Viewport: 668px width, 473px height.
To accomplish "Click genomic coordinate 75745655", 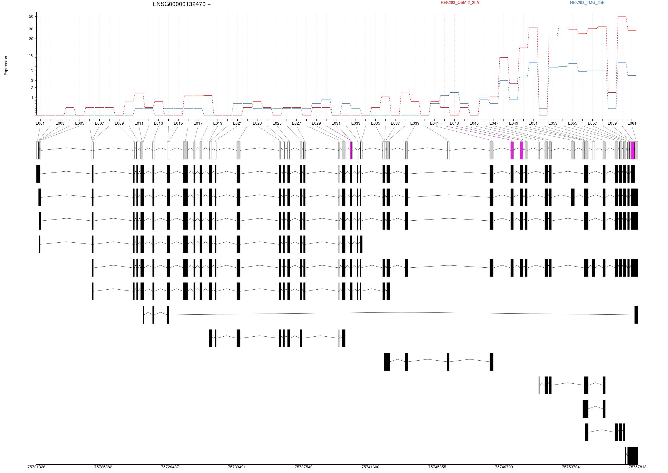I will 437,467.
